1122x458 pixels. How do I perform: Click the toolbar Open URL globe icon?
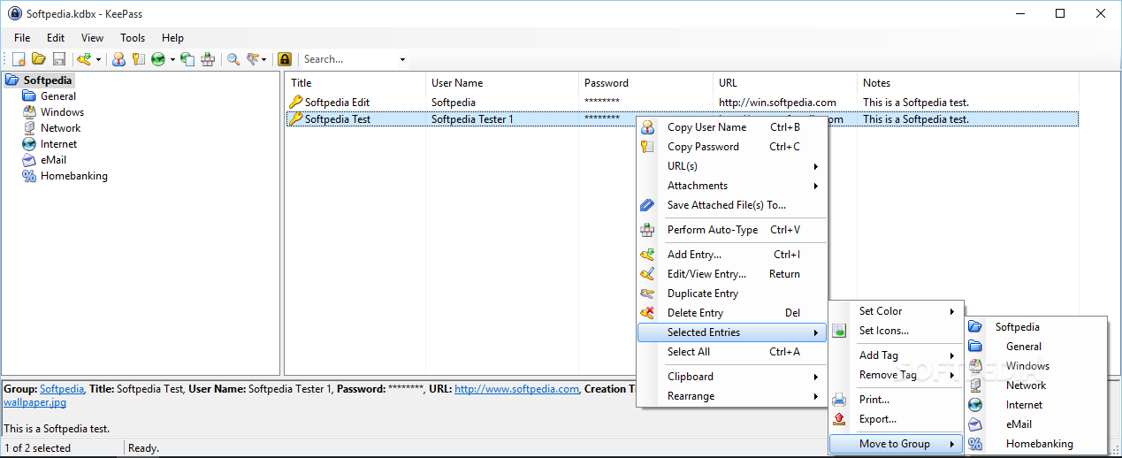[x=158, y=59]
